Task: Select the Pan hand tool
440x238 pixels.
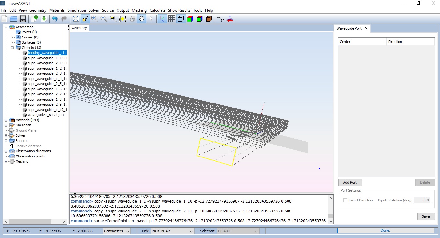Action: 141,19
